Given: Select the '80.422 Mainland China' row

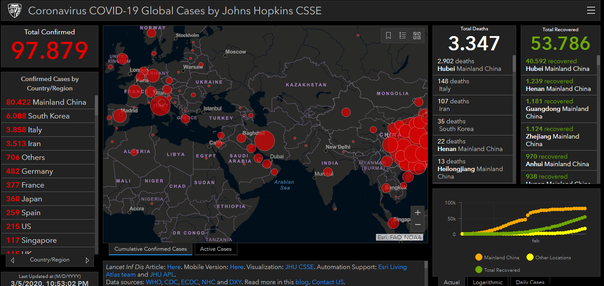Looking at the screenshot, I should point(48,102).
